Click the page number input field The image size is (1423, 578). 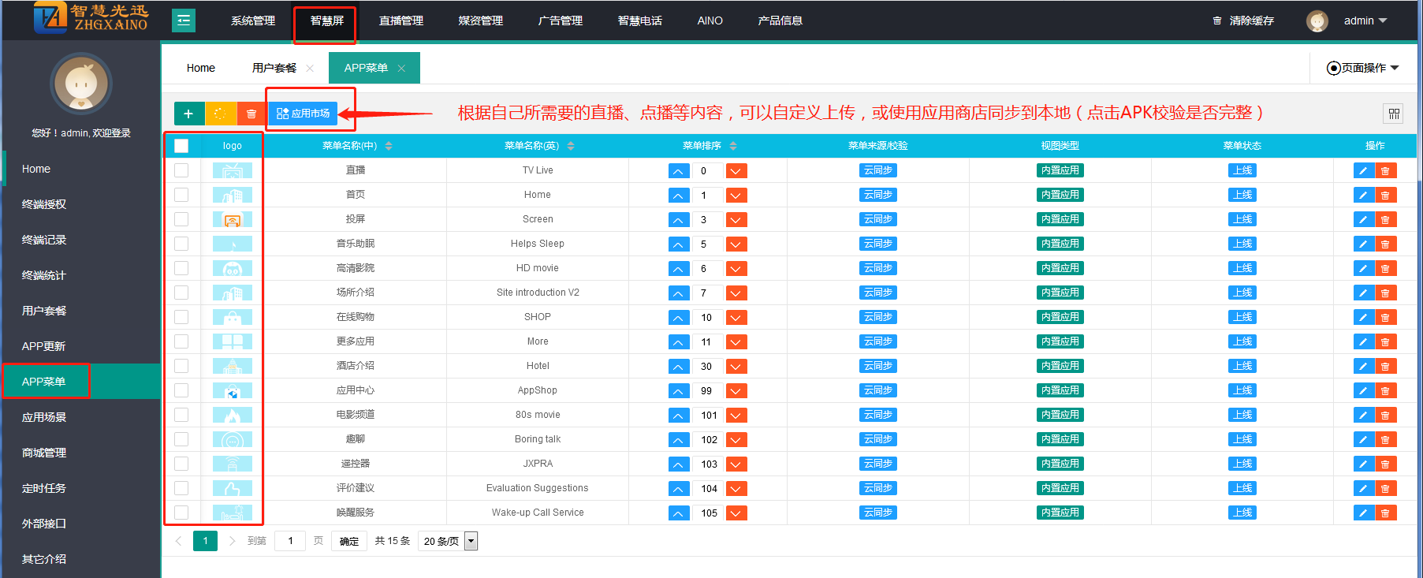tap(290, 541)
